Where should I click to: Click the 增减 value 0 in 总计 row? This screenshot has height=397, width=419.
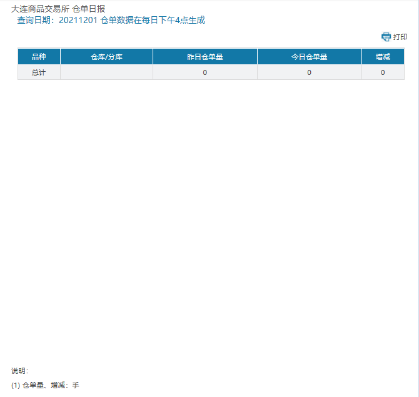[383, 72]
